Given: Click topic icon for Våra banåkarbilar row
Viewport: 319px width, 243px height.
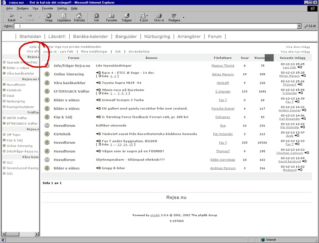Looking at the screenshot, I should (x=47, y=83).
